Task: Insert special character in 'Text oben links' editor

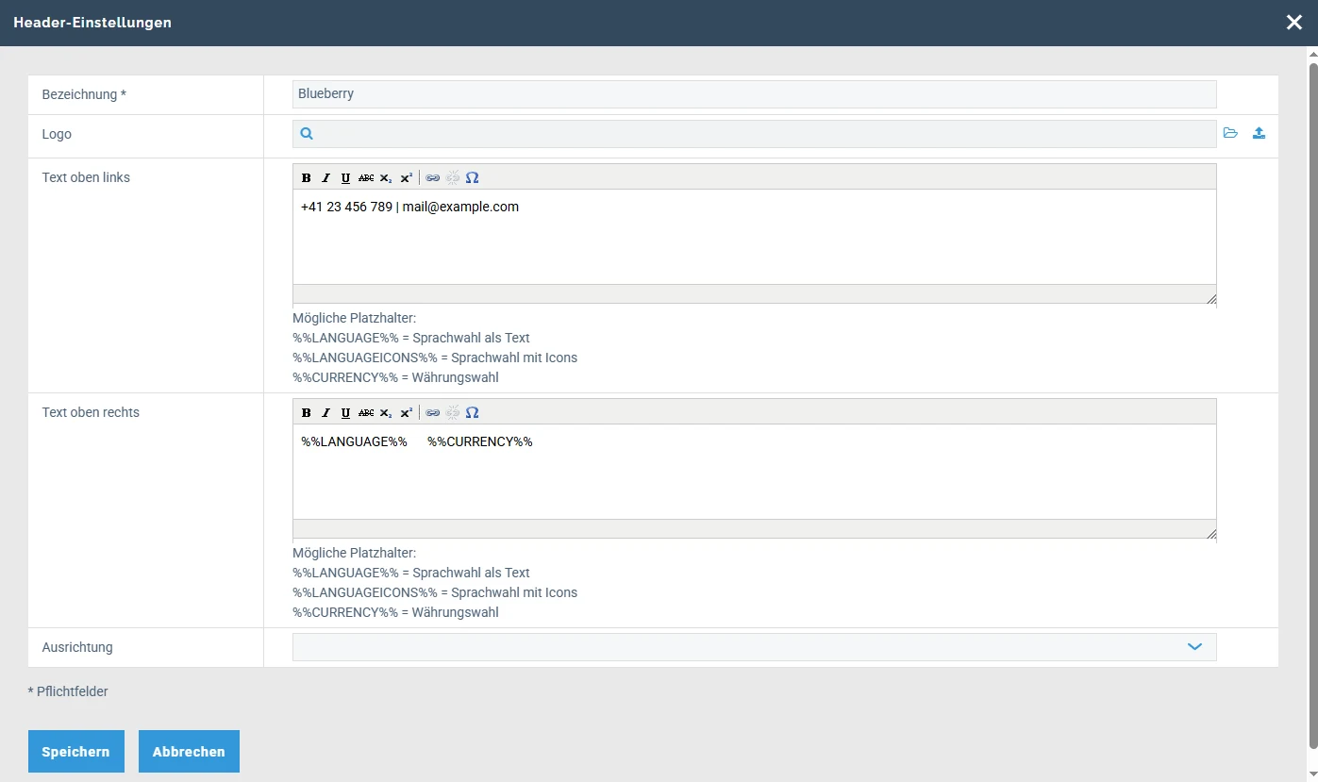Action: tap(473, 177)
